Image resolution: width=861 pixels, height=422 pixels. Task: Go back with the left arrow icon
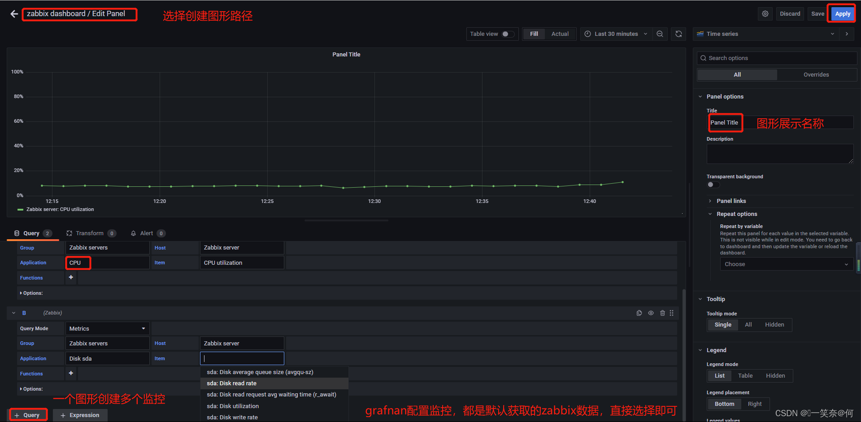14,14
